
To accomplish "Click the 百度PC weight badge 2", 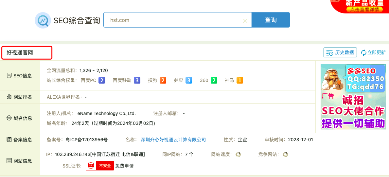I will [102, 80].
